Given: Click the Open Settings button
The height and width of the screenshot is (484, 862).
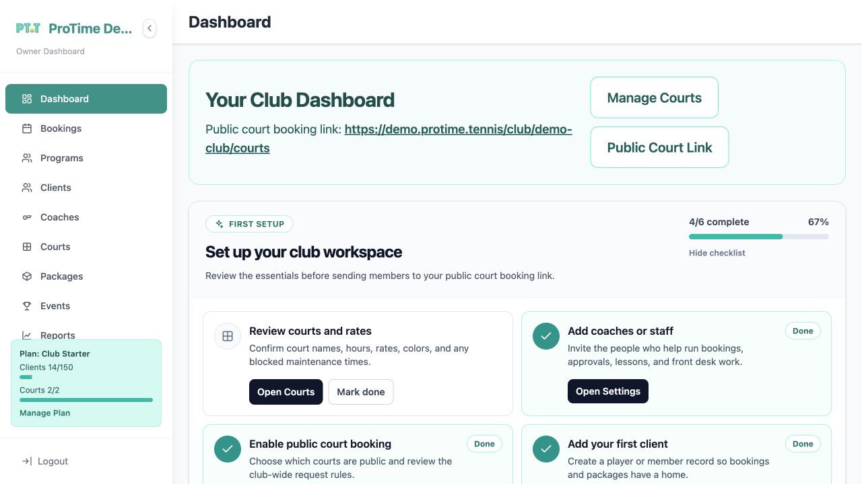Looking at the screenshot, I should [608, 391].
